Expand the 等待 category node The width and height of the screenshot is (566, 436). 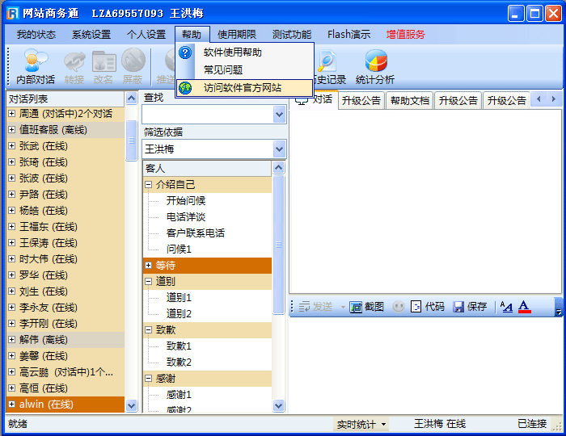pos(149,266)
